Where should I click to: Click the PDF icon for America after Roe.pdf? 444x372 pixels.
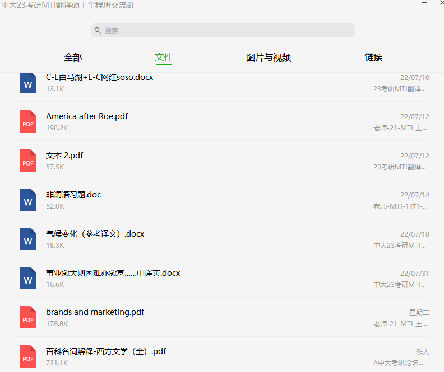tap(28, 121)
